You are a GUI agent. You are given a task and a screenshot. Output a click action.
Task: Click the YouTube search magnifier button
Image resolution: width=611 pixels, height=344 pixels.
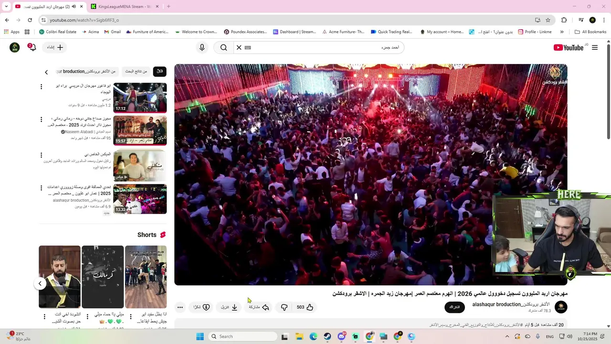point(223,47)
